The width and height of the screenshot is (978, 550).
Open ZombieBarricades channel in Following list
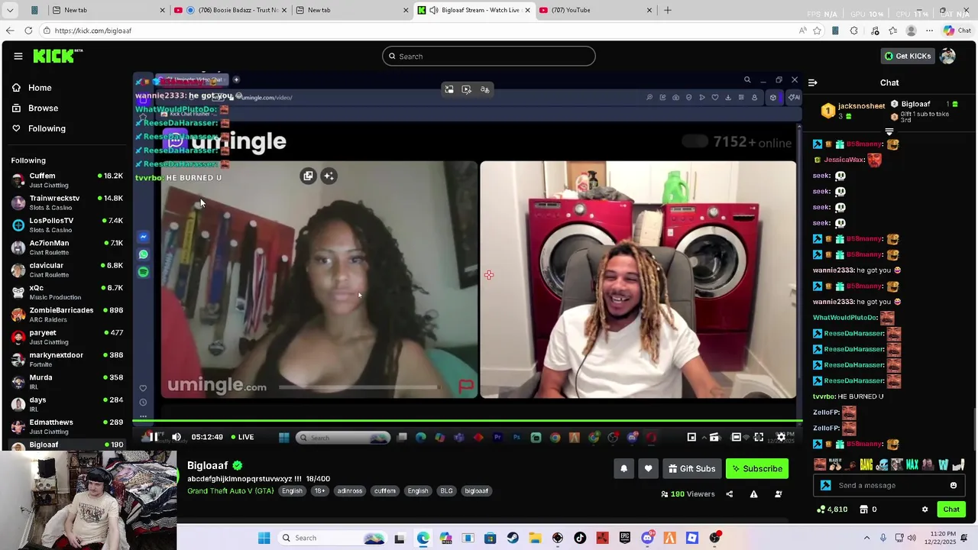coord(67,315)
